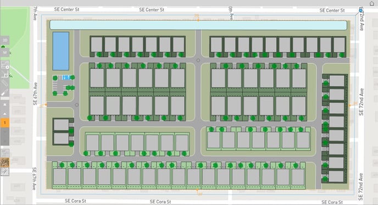This screenshot has height=205, width=378.
Task: Select the orange level 1 button
Action: click(5, 123)
